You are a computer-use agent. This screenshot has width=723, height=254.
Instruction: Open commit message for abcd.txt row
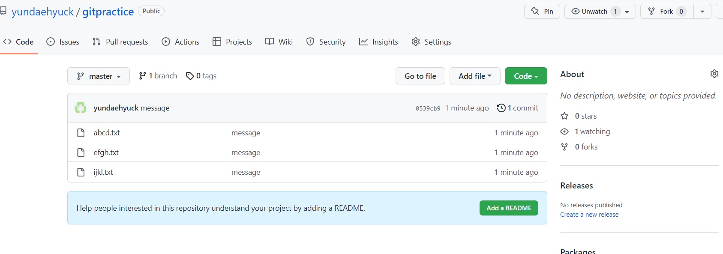[246, 133]
